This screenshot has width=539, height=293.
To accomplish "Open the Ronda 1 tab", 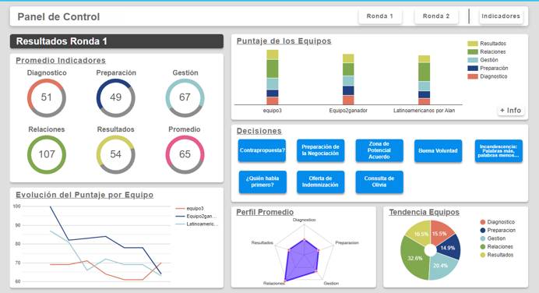I will [x=380, y=16].
